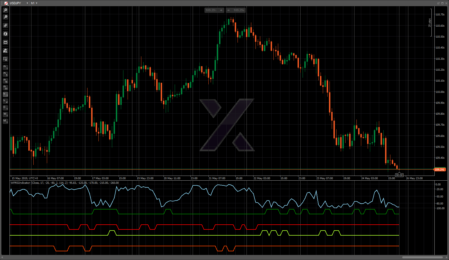Select the W1 weekly timeframe
The image size is (449, 260).
5,114
